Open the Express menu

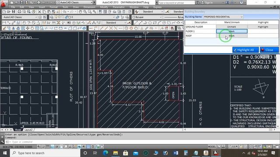[x=157, y=7]
